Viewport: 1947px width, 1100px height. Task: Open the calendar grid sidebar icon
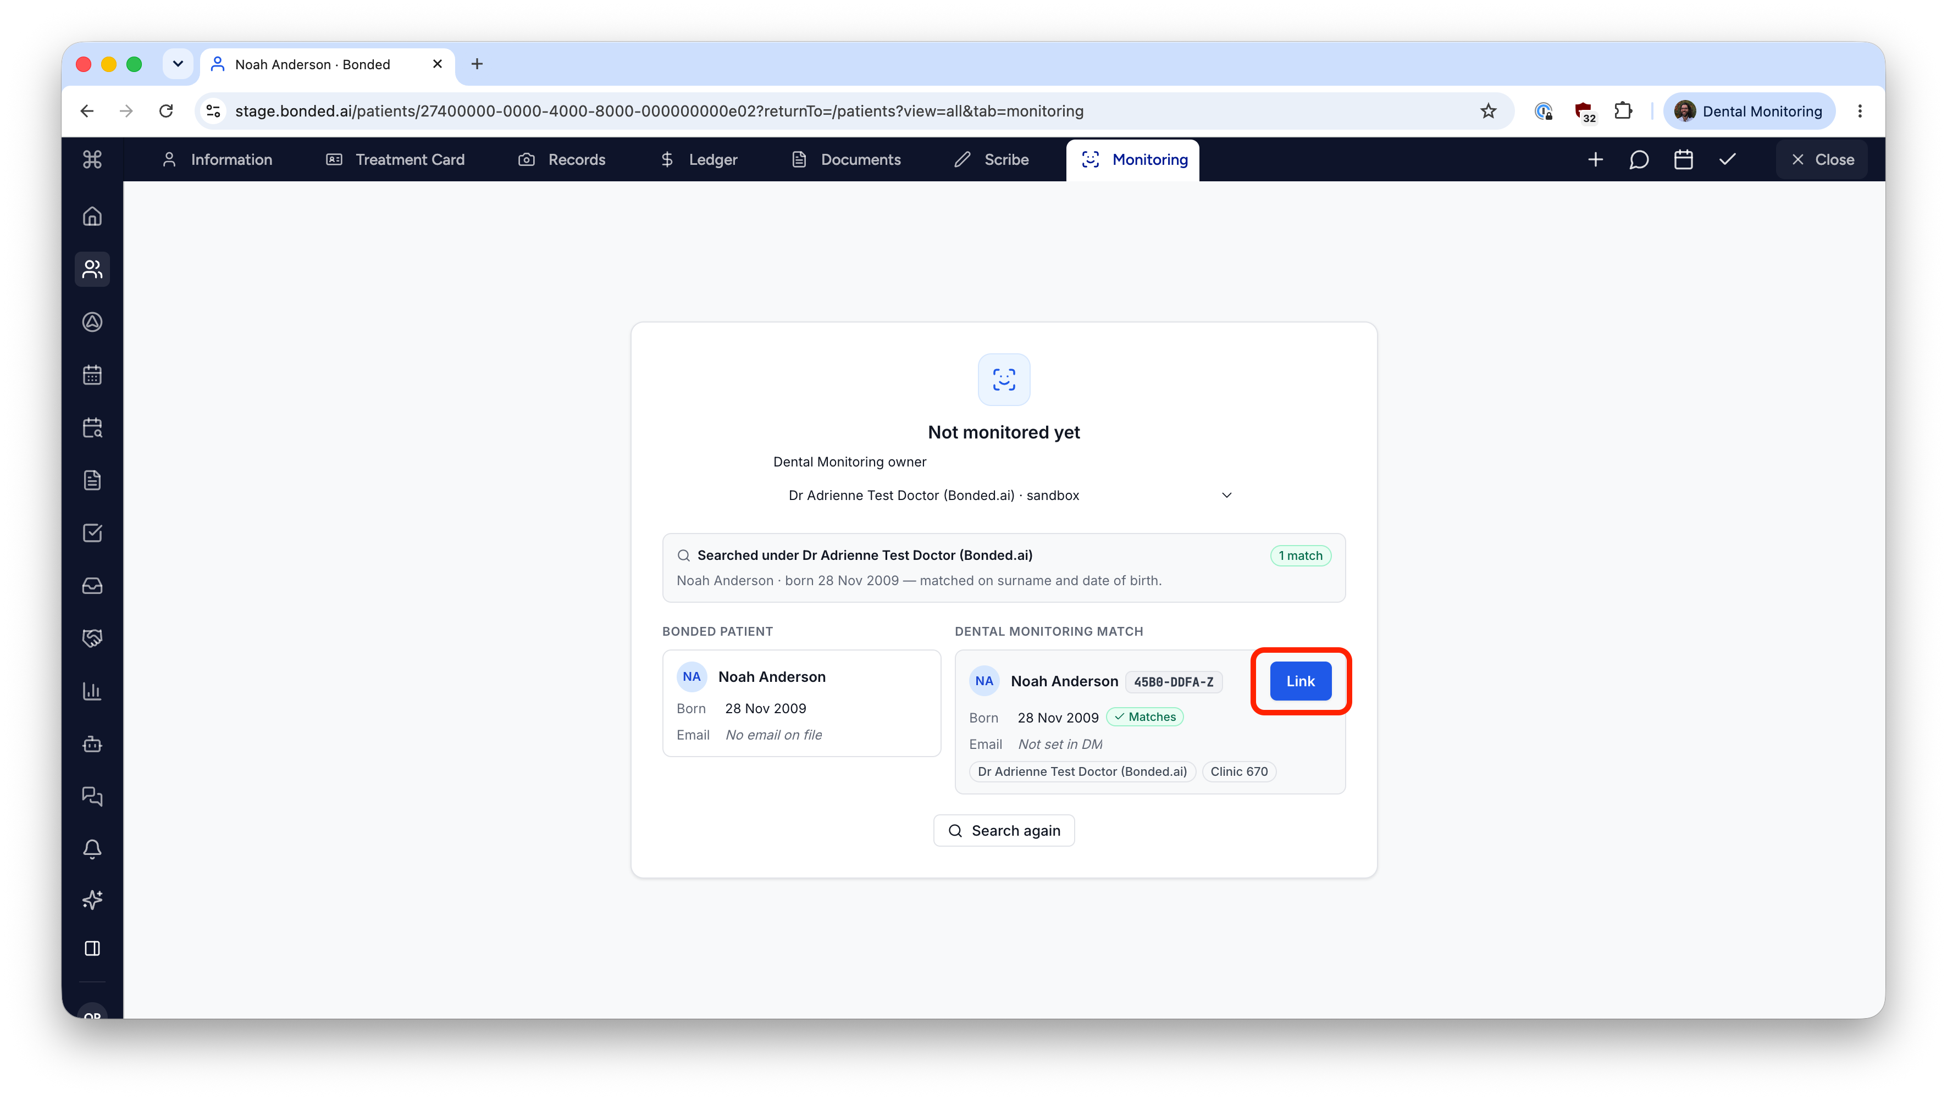click(92, 375)
